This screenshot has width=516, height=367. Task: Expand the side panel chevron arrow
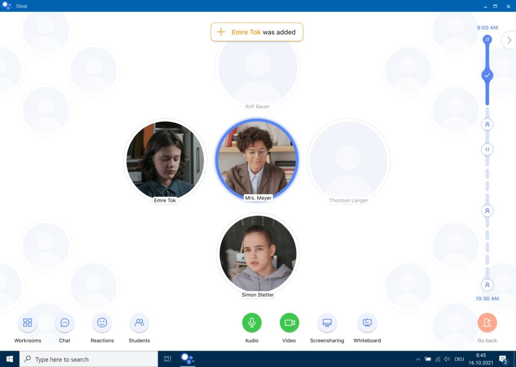509,40
